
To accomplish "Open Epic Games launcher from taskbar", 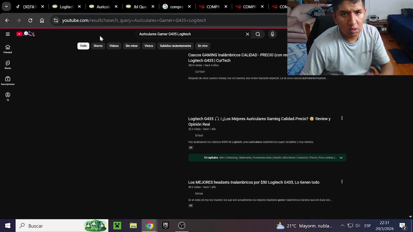I will tap(166, 226).
